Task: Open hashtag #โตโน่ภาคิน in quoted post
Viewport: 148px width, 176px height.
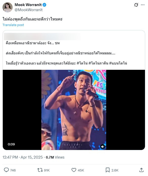Action: (98, 63)
